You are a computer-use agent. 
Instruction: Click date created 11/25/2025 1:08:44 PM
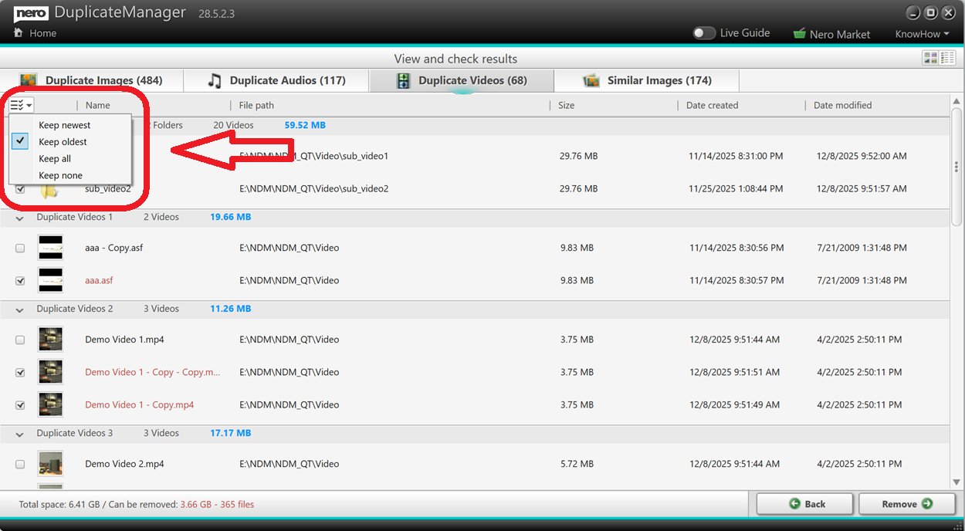(736, 188)
